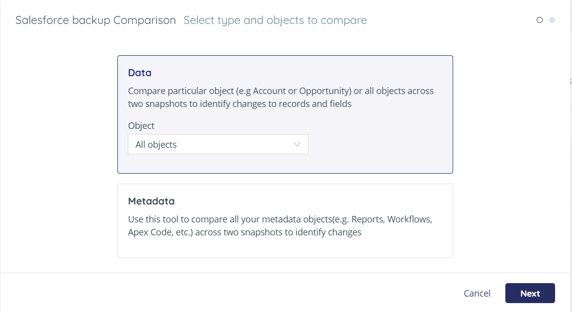Click the outlined progress circle in the header
The height and width of the screenshot is (312, 572).
click(540, 20)
